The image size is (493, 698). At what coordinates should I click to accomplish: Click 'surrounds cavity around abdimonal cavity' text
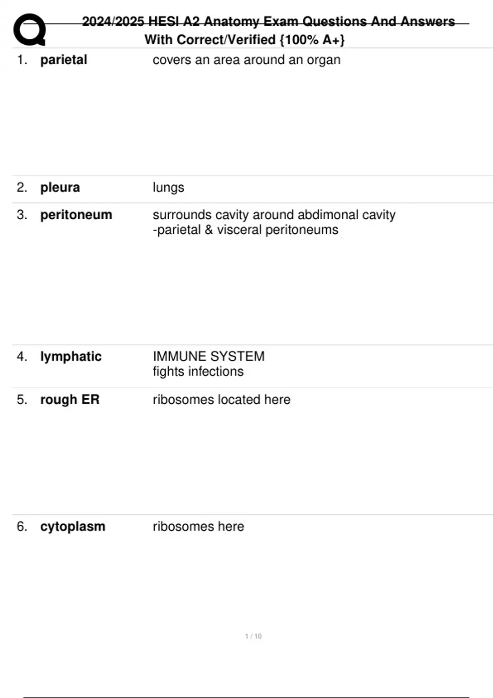[x=274, y=215]
